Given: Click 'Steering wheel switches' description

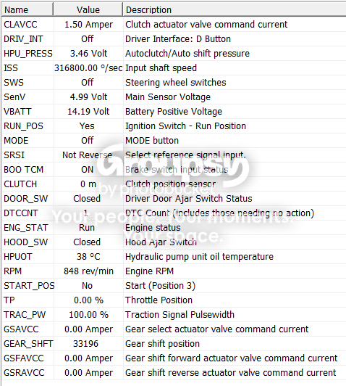Looking at the screenshot, I should pyautogui.click(x=176, y=83).
